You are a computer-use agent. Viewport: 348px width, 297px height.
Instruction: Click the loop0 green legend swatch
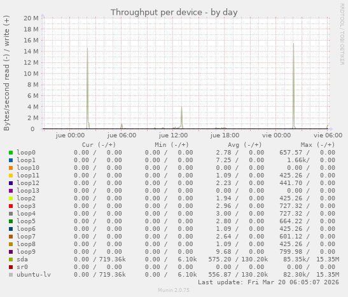click(11, 153)
